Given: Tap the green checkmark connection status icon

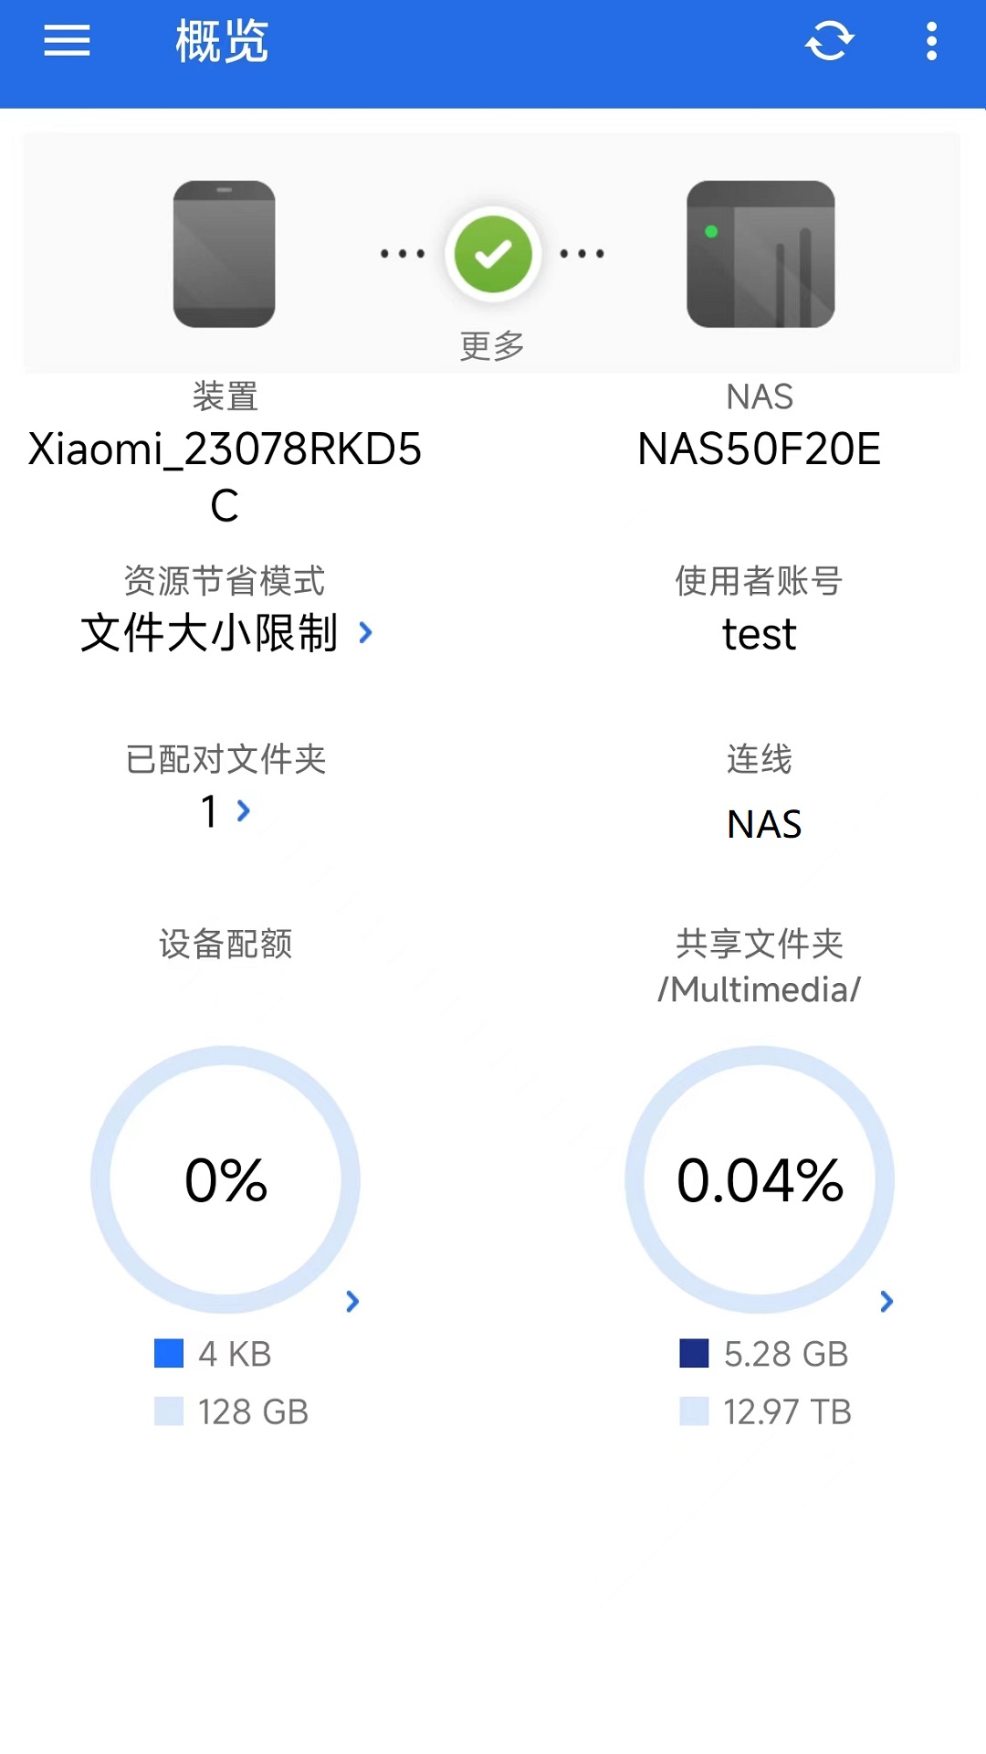Looking at the screenshot, I should [493, 254].
